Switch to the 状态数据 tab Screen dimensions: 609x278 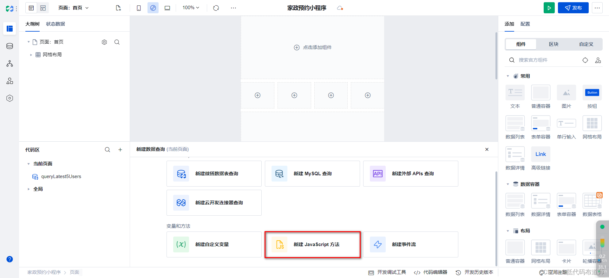(x=56, y=24)
